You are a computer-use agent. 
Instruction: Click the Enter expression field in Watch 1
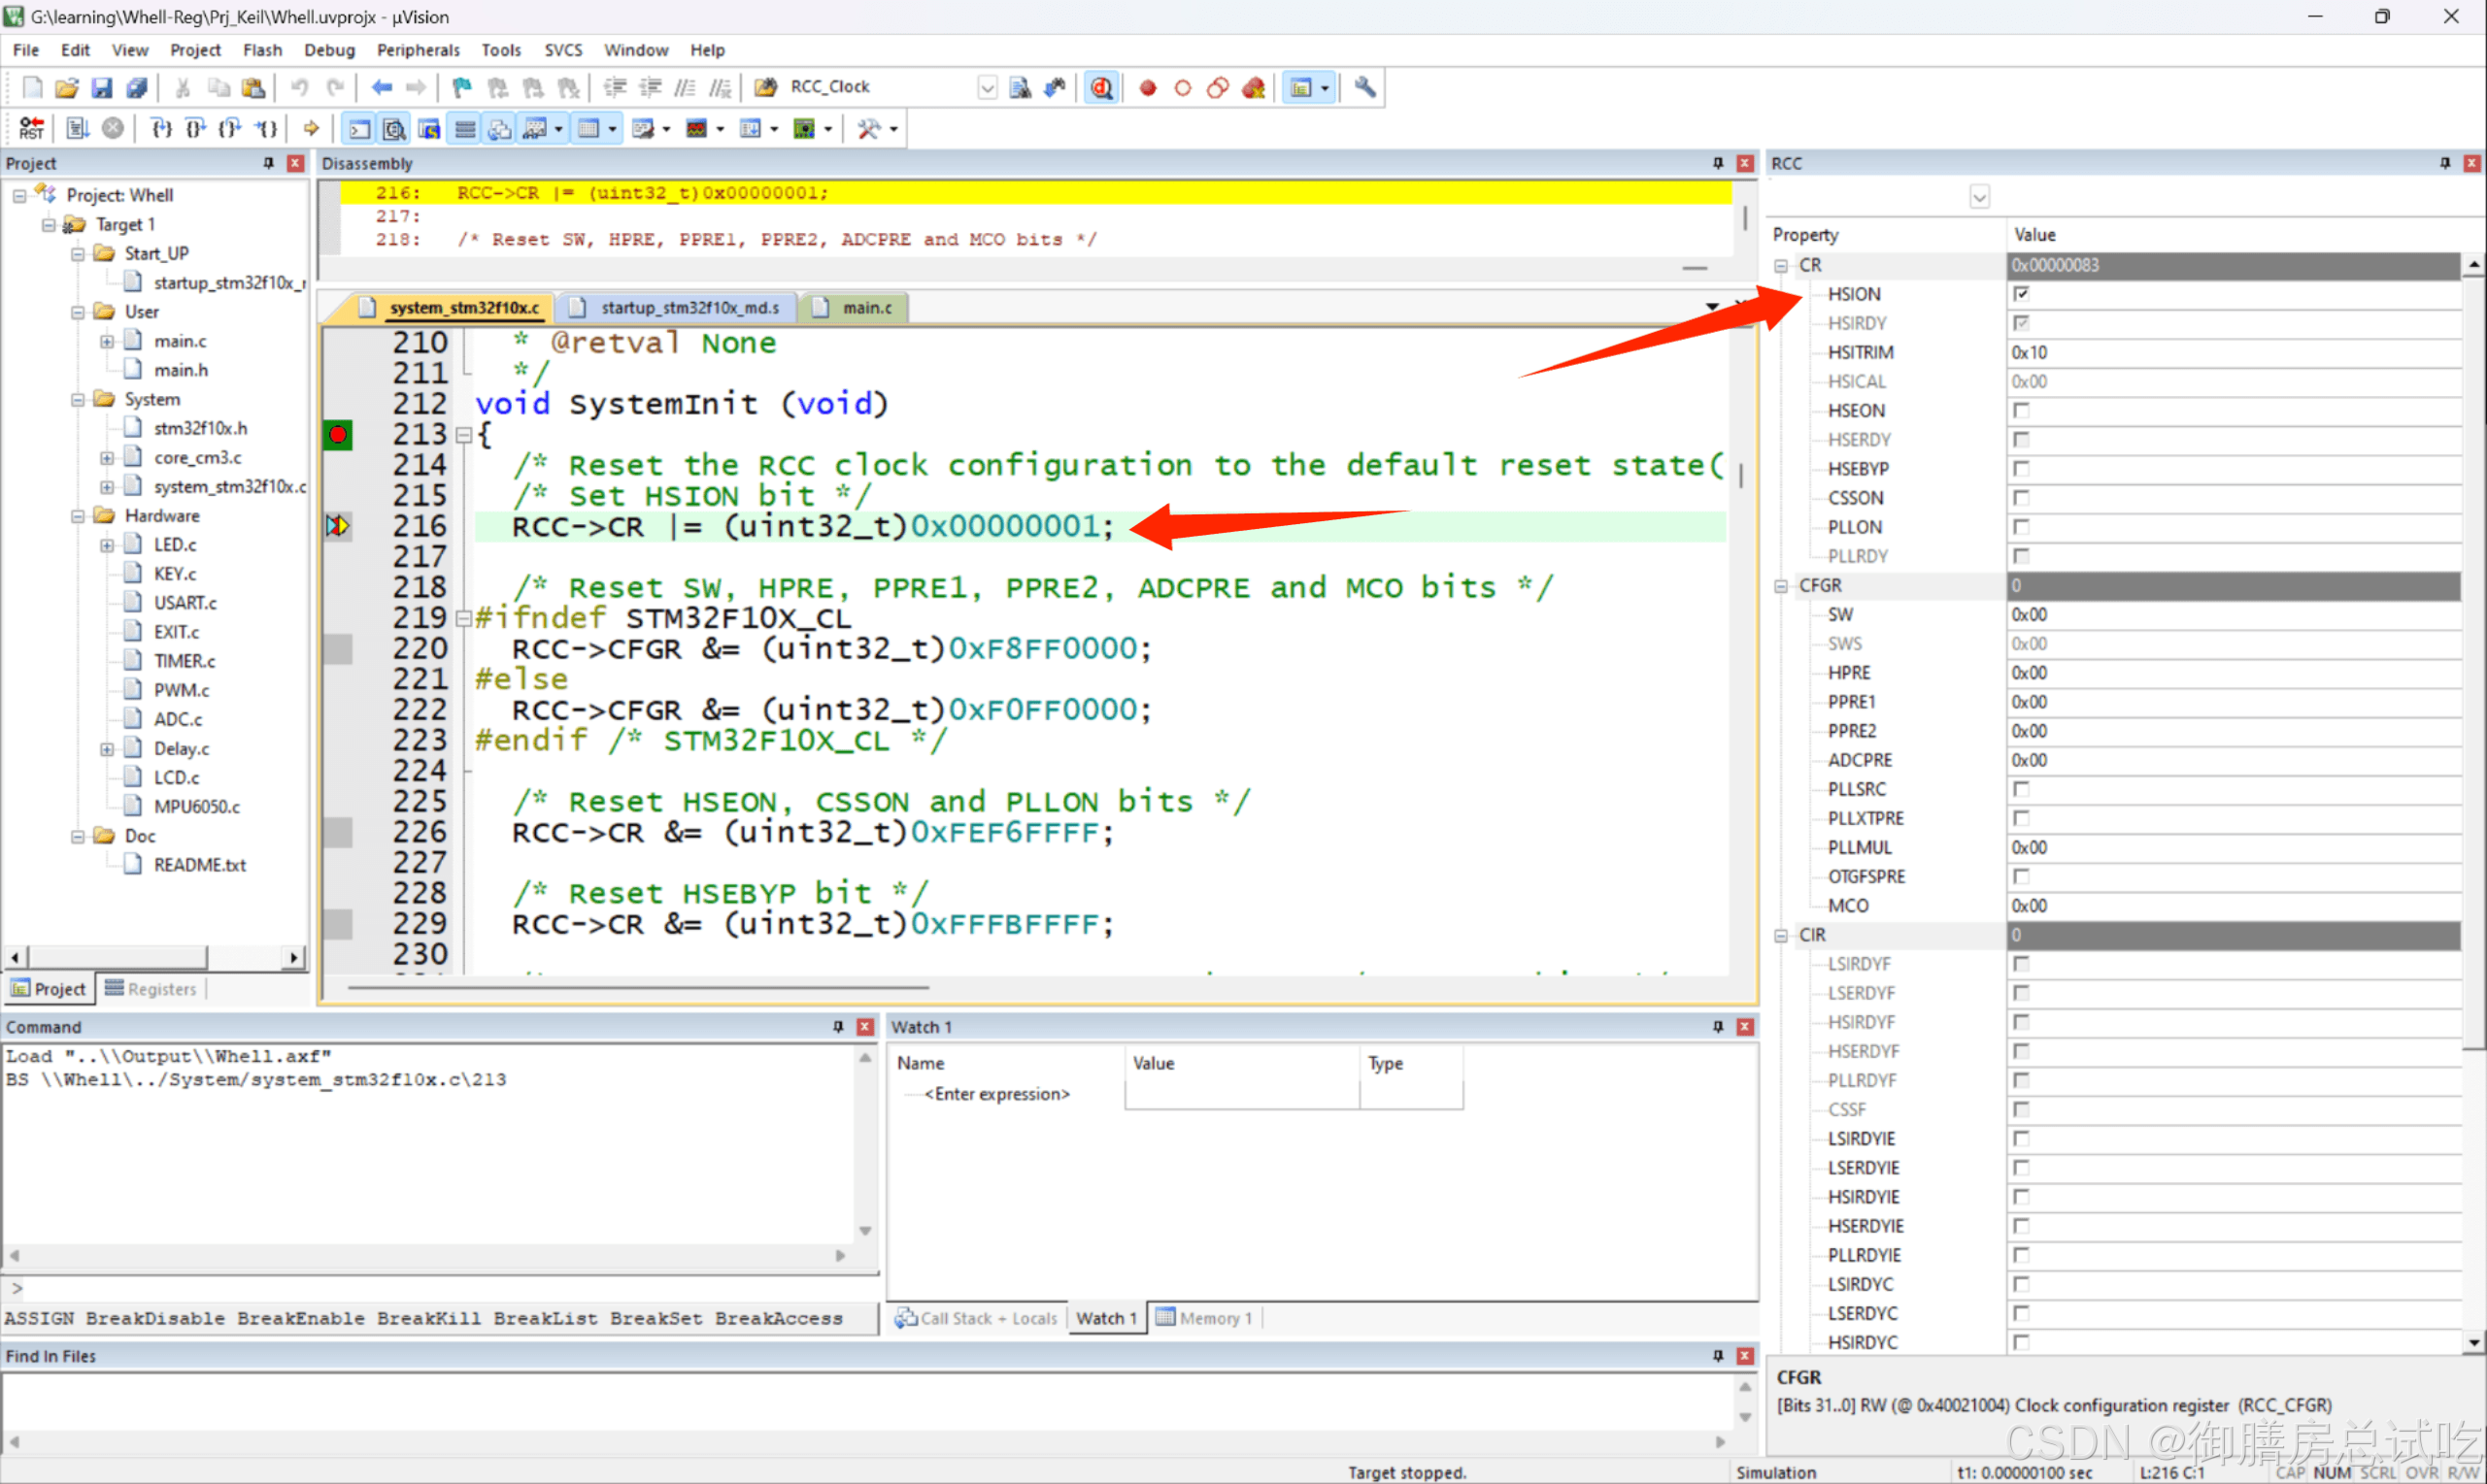pos(996,1094)
